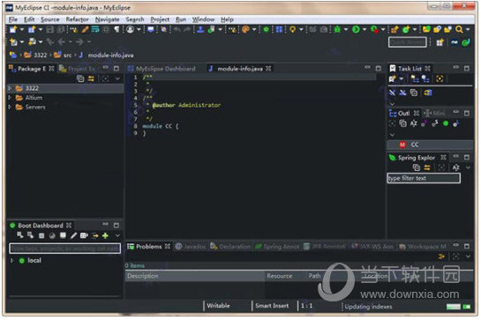Expand the local node in Boot Dashboard

pyautogui.click(x=12, y=261)
